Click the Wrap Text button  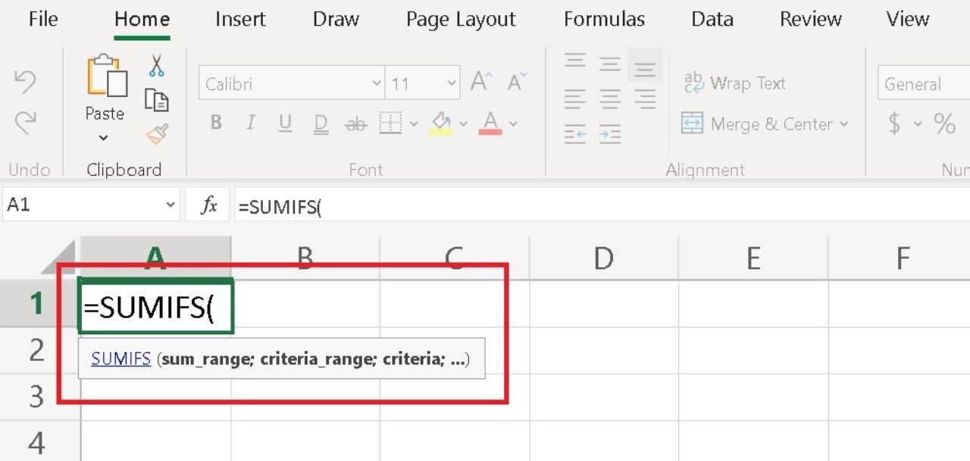[734, 83]
